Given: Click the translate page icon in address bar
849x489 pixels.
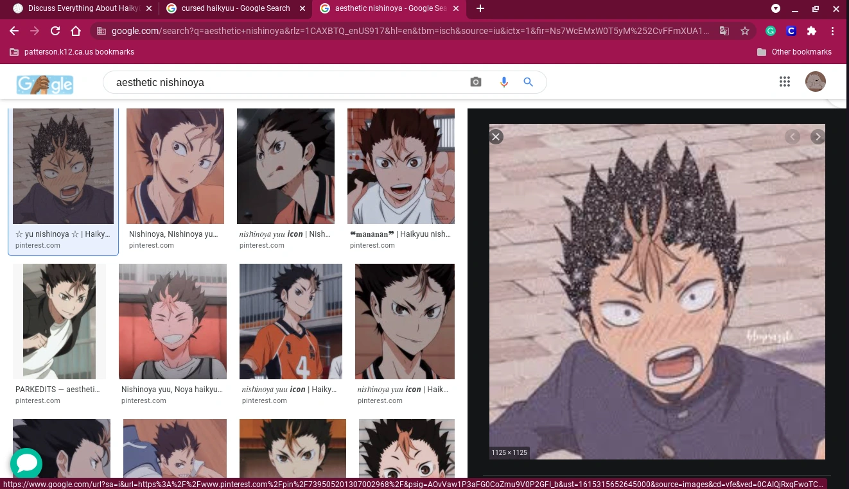Looking at the screenshot, I should point(724,31).
